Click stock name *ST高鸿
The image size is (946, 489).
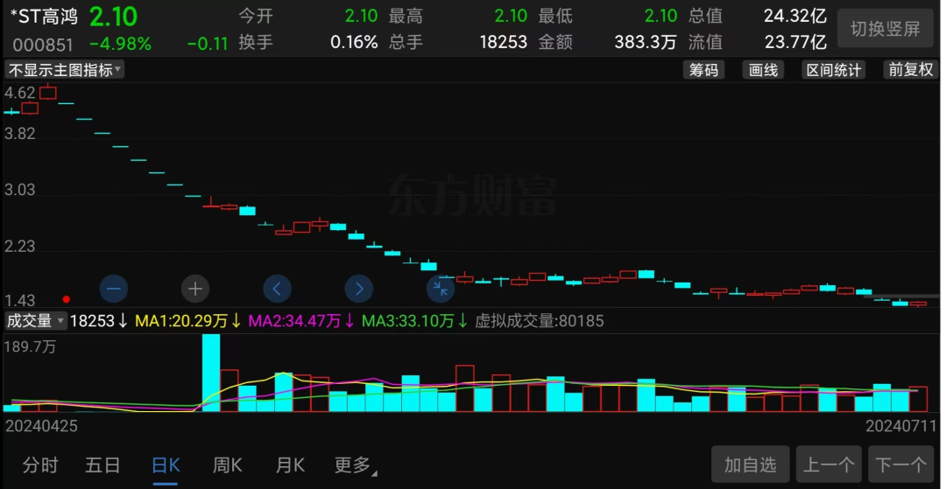coord(44,17)
